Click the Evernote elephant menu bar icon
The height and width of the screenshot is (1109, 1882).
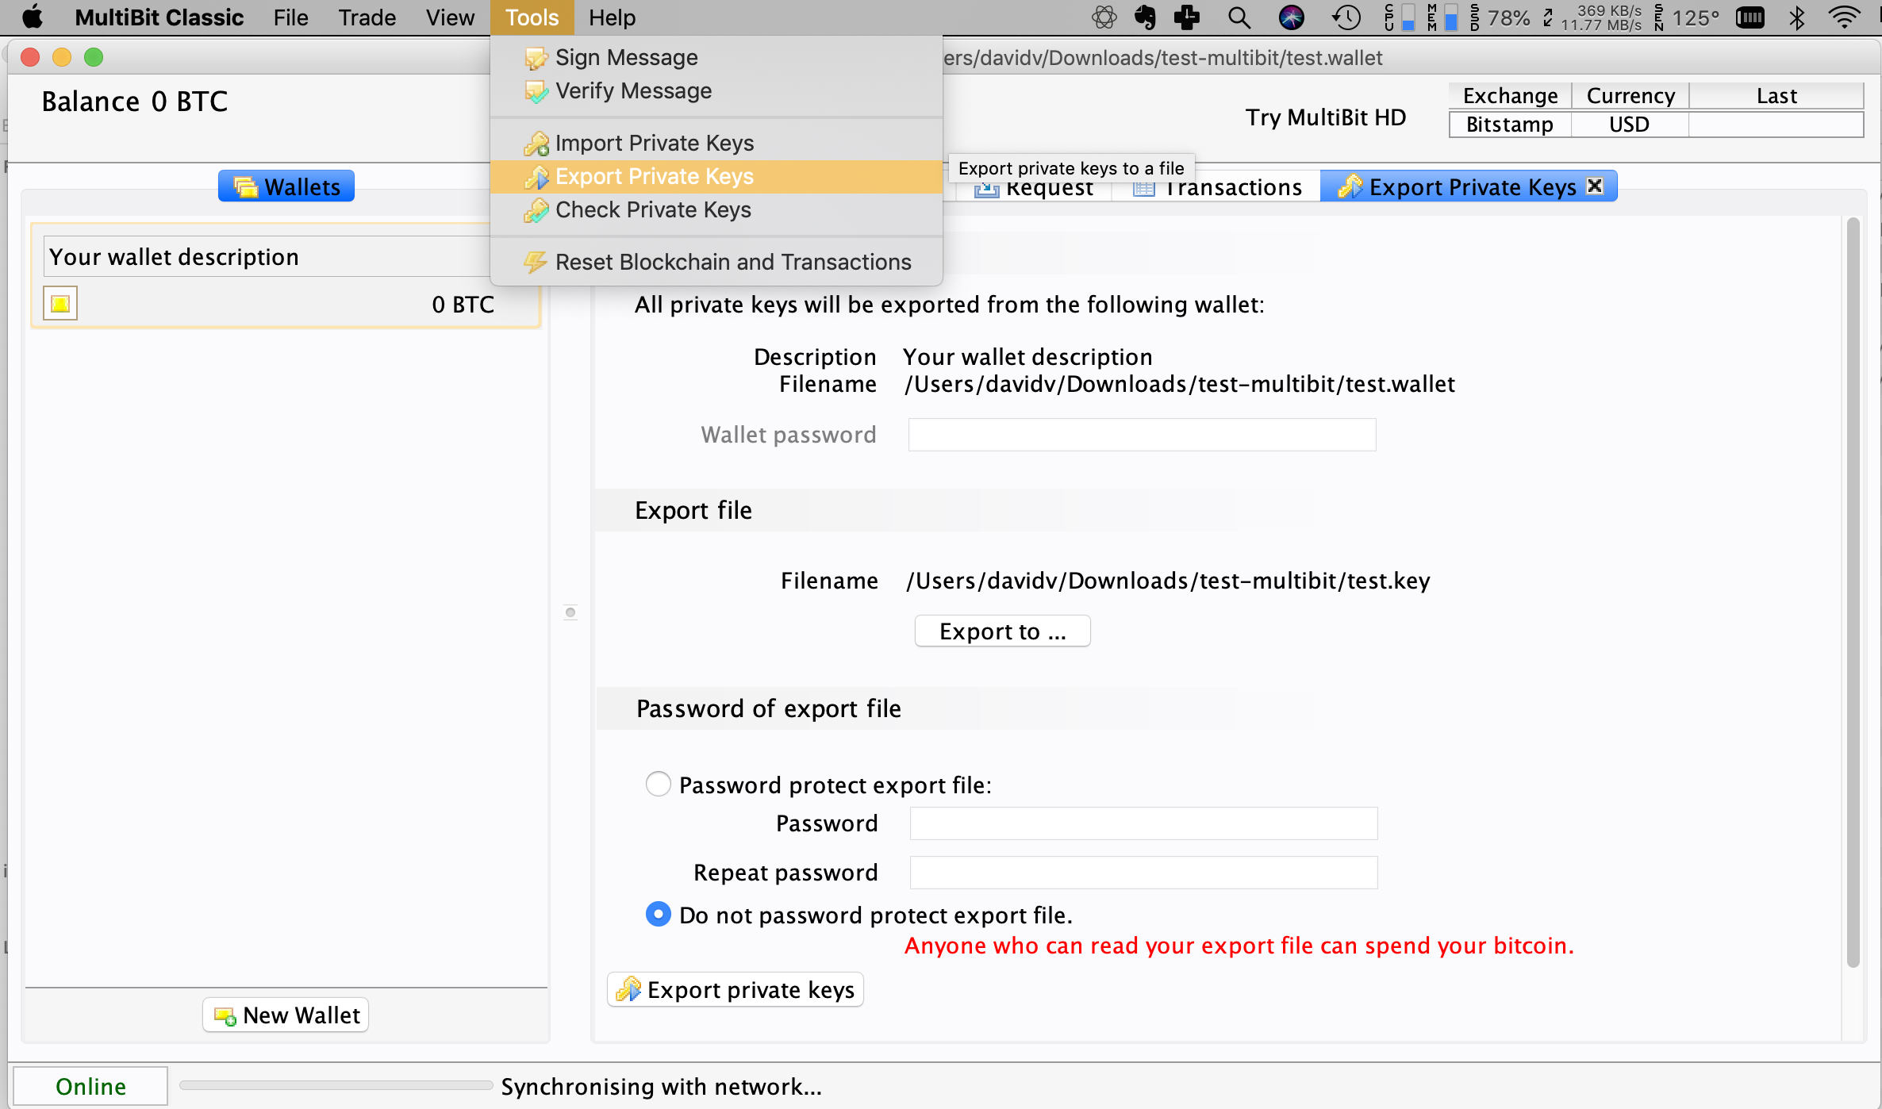(x=1145, y=17)
